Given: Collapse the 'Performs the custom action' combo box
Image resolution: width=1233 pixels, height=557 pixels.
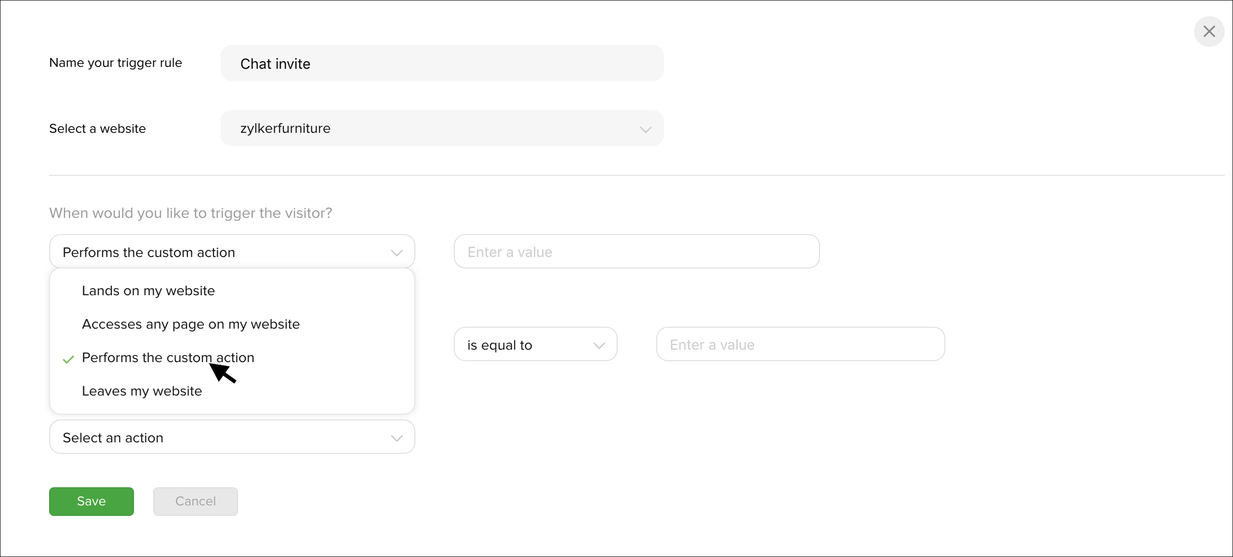Looking at the screenshot, I should click(232, 252).
